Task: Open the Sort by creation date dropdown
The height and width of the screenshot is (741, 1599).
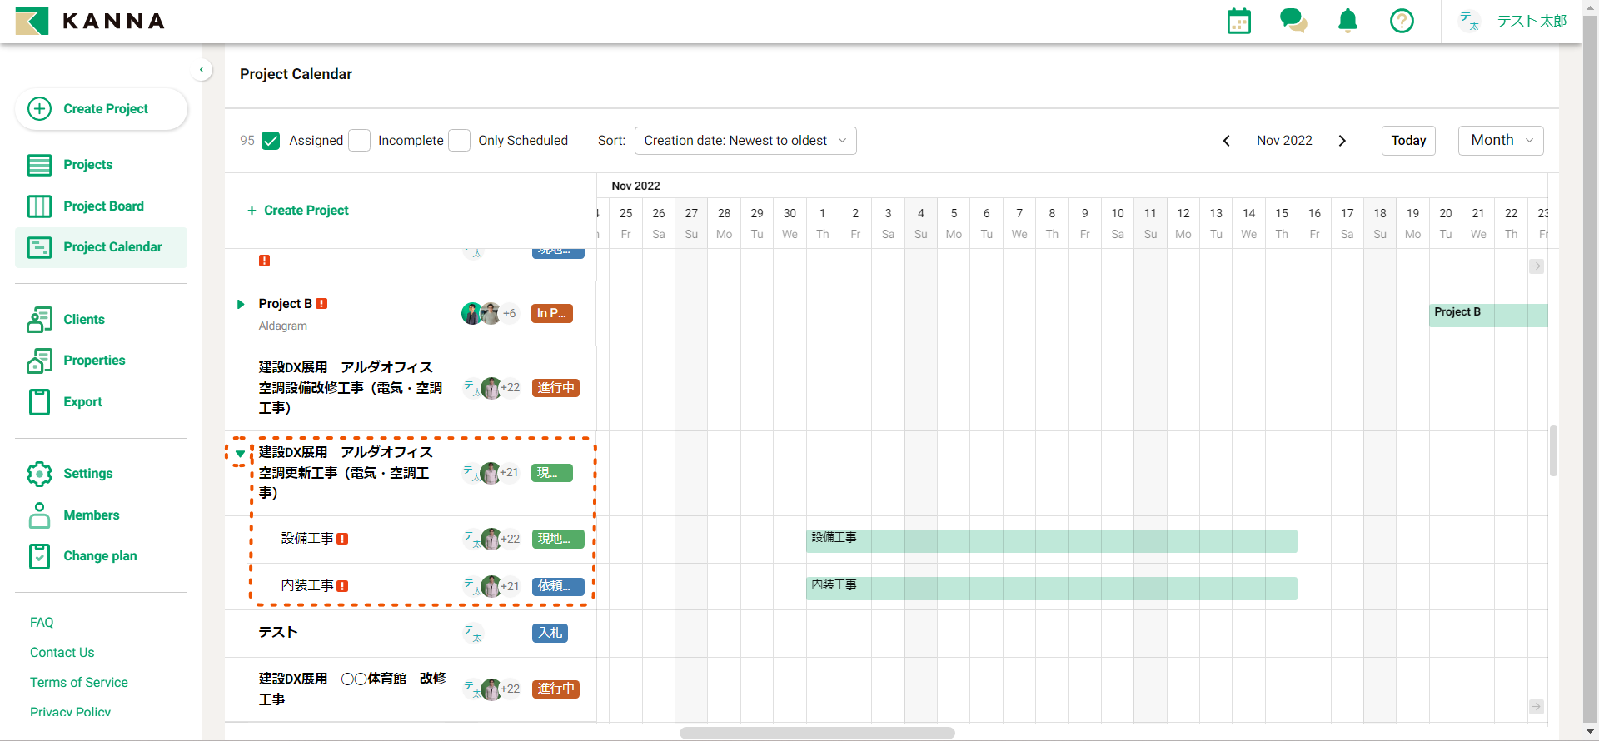Action: pos(745,141)
